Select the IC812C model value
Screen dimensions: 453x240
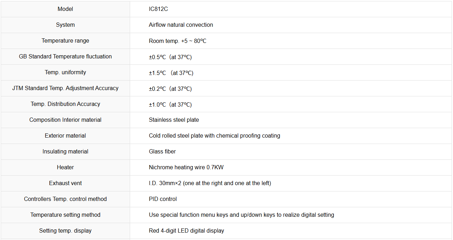coord(158,9)
